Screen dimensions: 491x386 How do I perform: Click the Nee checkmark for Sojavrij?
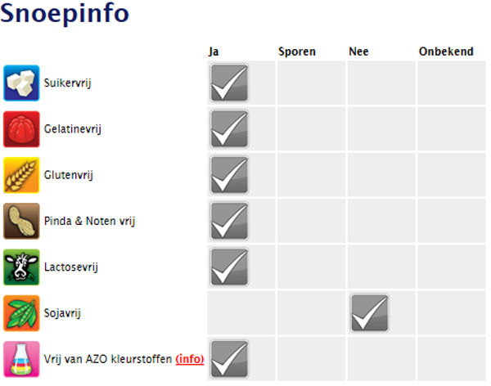click(x=370, y=312)
